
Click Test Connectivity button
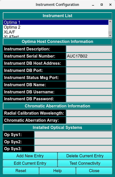85,163
